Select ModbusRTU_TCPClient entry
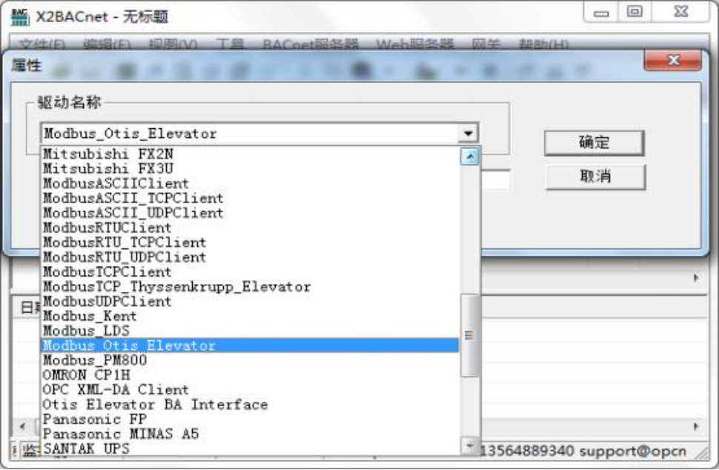The image size is (719, 470). click(x=250, y=242)
